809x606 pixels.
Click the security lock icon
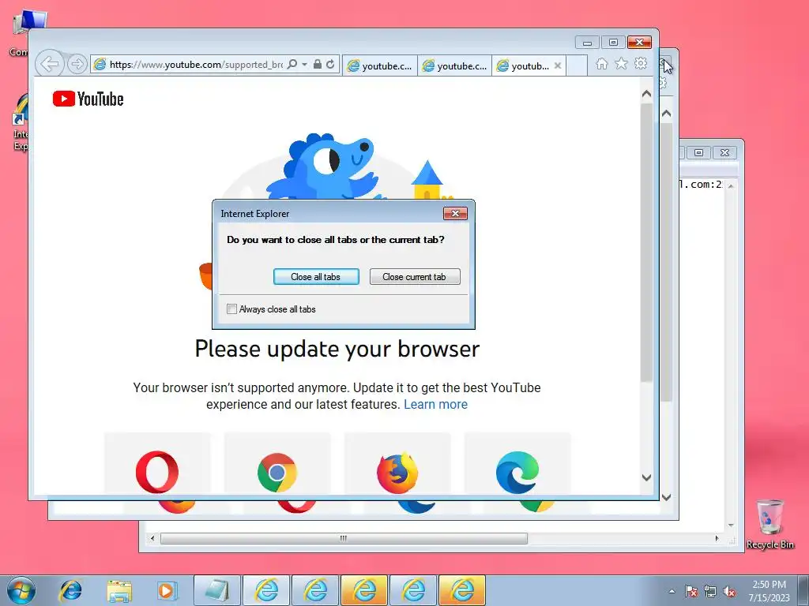point(318,65)
